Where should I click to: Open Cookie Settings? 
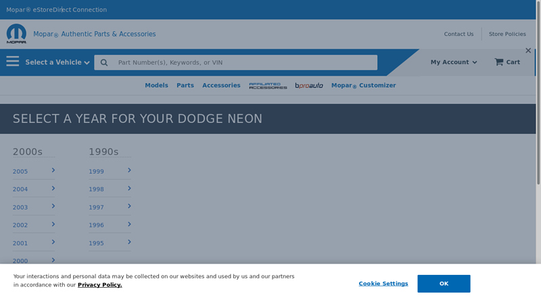[x=383, y=283]
